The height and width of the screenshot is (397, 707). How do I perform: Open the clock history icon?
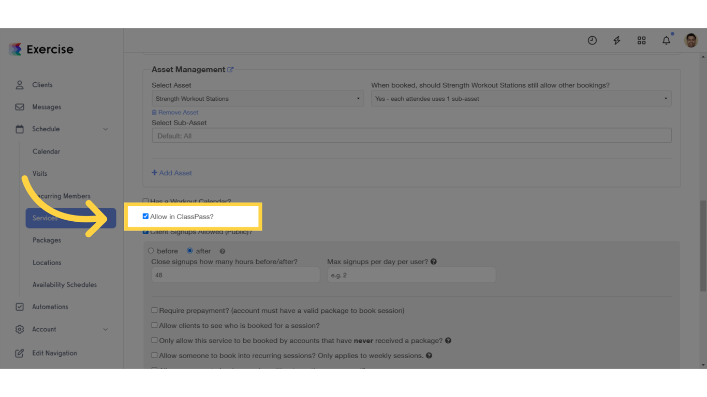[592, 40]
